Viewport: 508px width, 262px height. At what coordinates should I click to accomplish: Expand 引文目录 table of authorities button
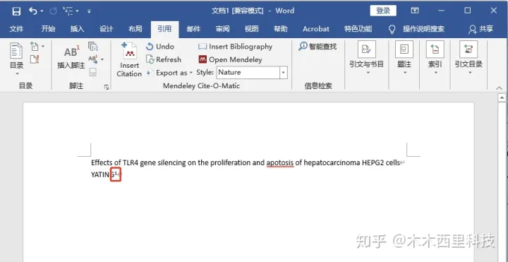468,59
